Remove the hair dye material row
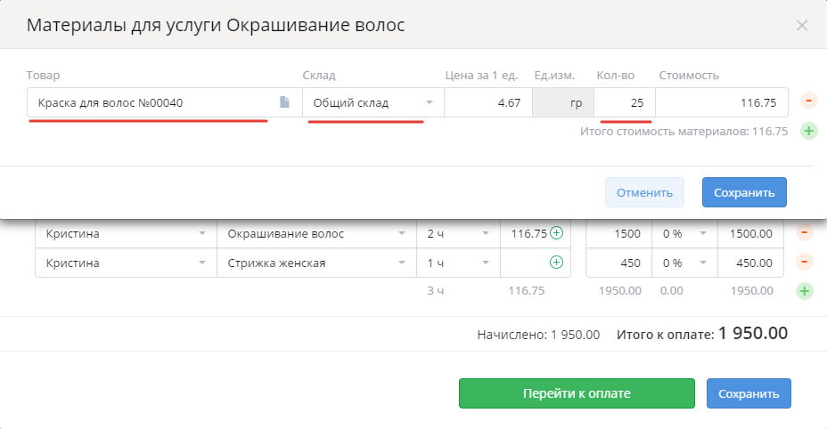The height and width of the screenshot is (429, 827). [x=808, y=101]
